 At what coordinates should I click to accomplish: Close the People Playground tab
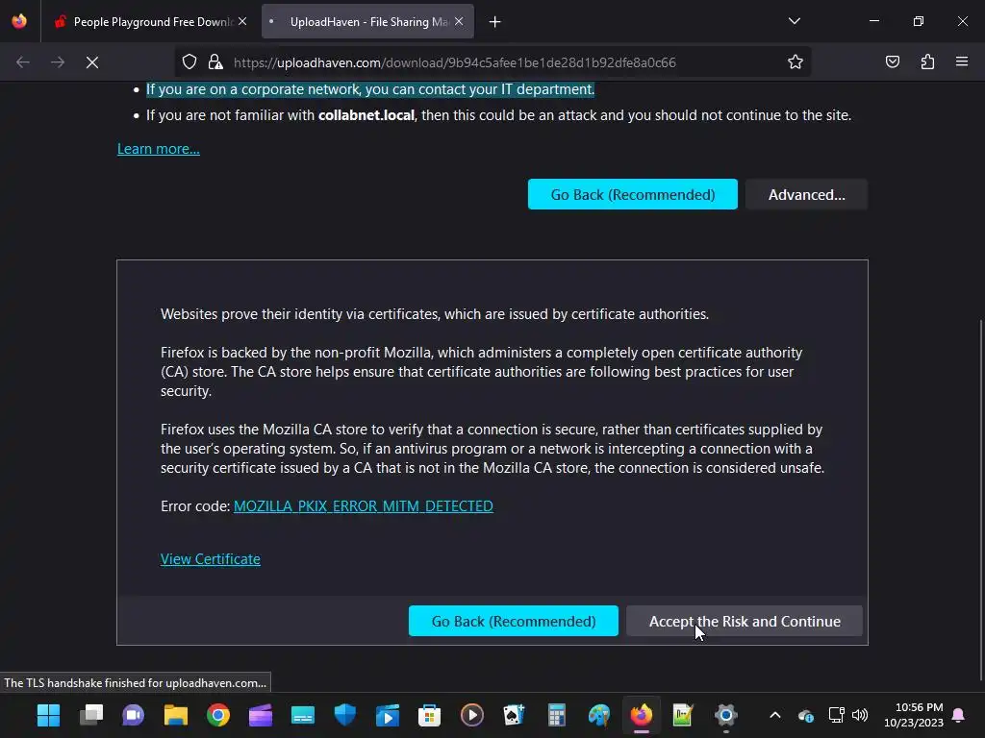tap(242, 22)
